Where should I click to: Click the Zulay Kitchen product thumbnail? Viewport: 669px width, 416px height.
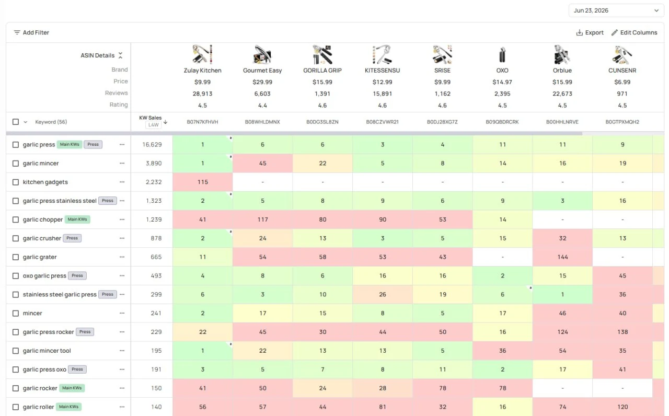(x=202, y=54)
